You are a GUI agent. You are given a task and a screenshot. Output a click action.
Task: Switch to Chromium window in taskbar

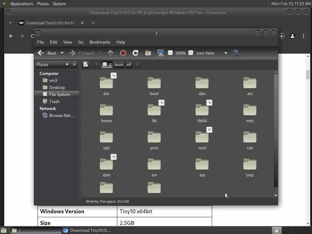87,230
